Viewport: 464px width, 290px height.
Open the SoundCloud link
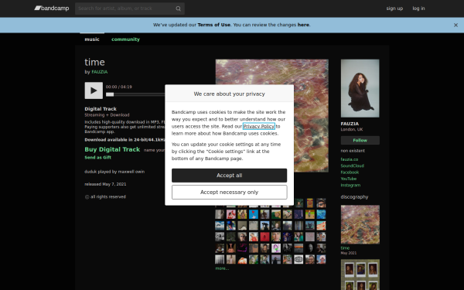(352, 165)
